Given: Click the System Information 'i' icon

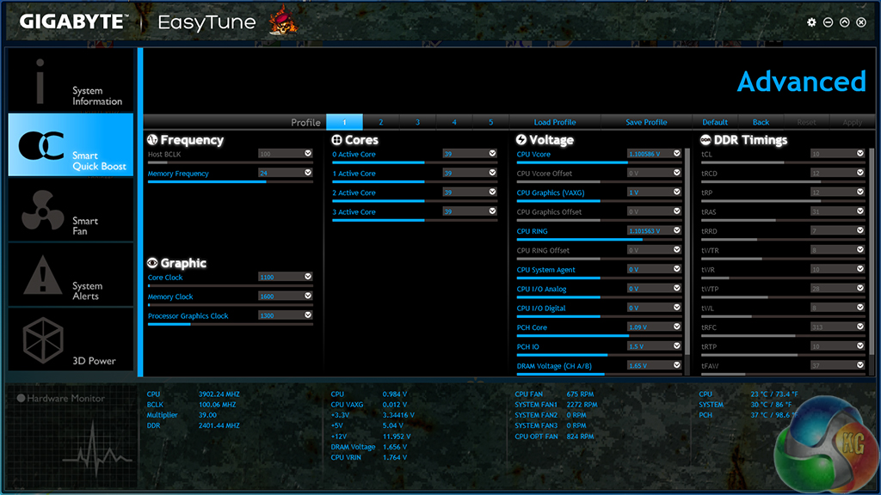Looking at the screenshot, I should (40, 82).
